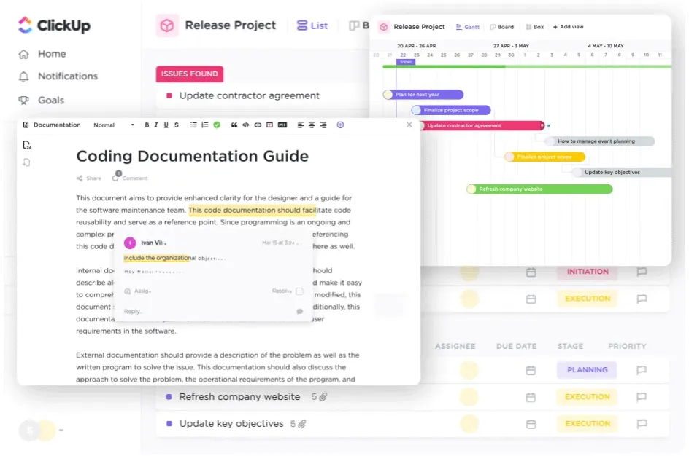Apply strikethrough formatting in doc toolbar
Viewport: 689px width, 456px height.
(176, 125)
